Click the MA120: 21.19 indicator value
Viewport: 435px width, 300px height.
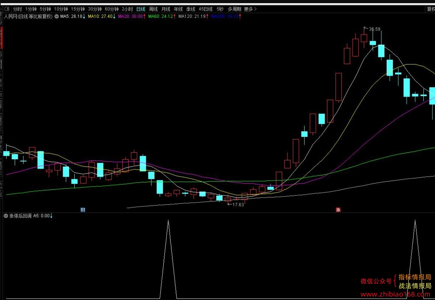click(x=193, y=16)
